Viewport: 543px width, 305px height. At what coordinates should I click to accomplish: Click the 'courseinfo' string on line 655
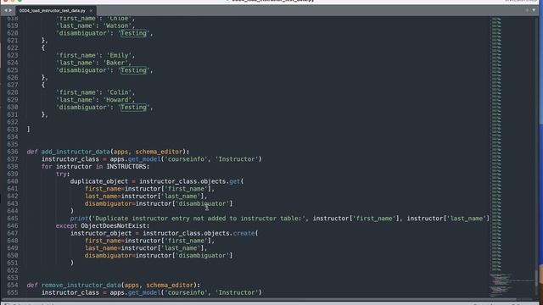click(187, 292)
